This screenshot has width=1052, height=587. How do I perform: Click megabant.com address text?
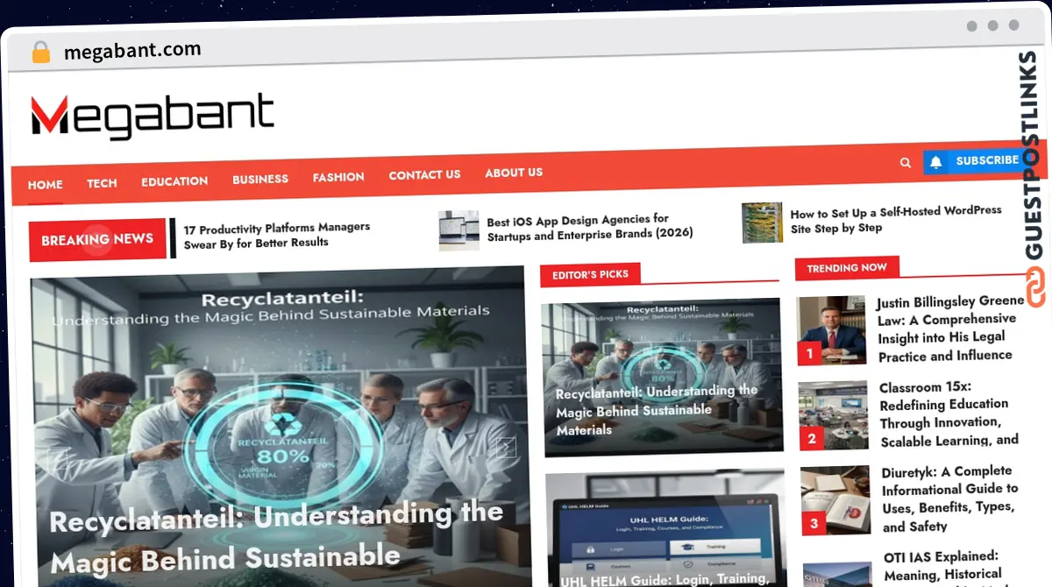pyautogui.click(x=132, y=51)
